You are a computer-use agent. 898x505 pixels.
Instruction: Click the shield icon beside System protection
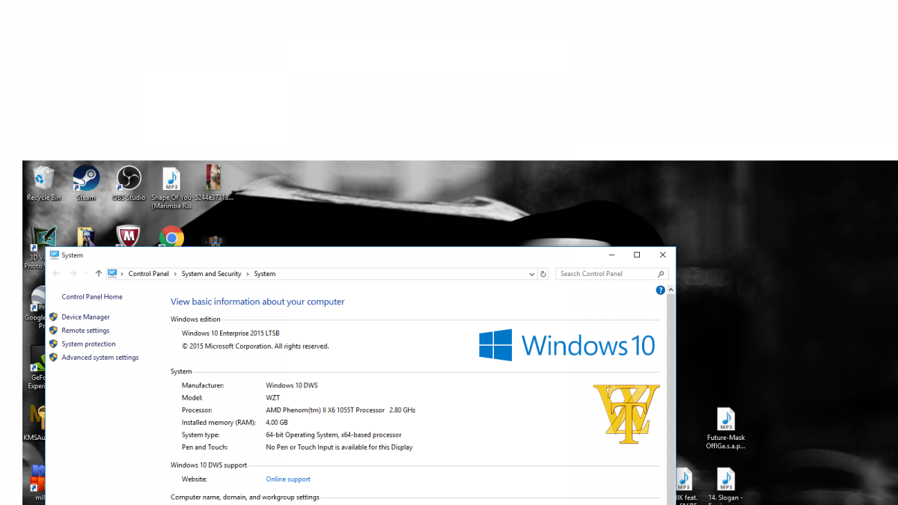click(54, 344)
